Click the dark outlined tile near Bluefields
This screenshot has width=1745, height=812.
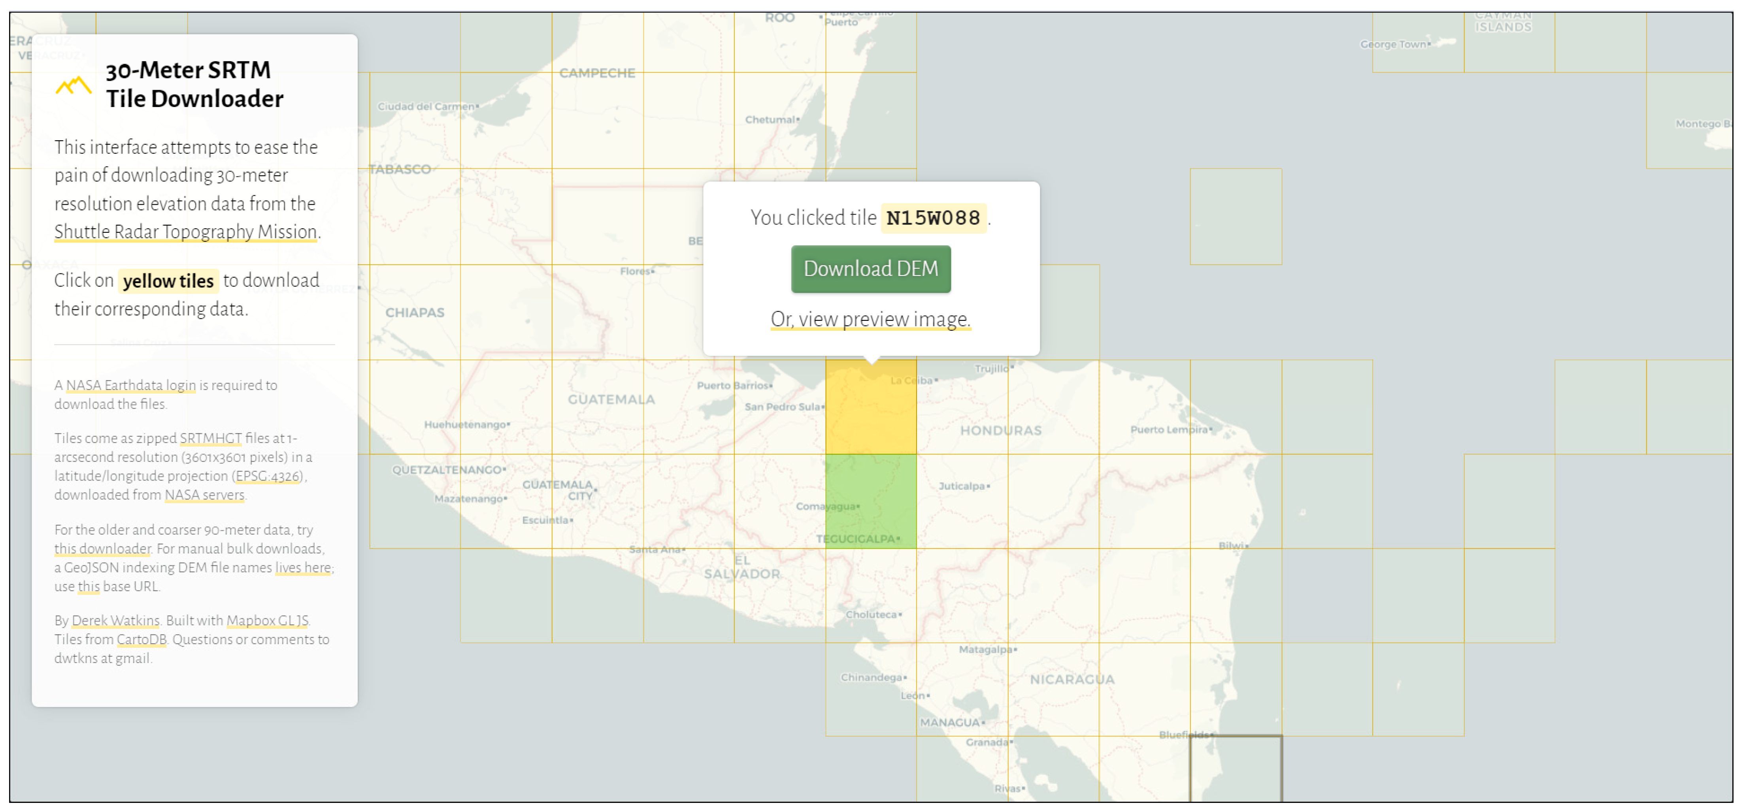point(1236,769)
